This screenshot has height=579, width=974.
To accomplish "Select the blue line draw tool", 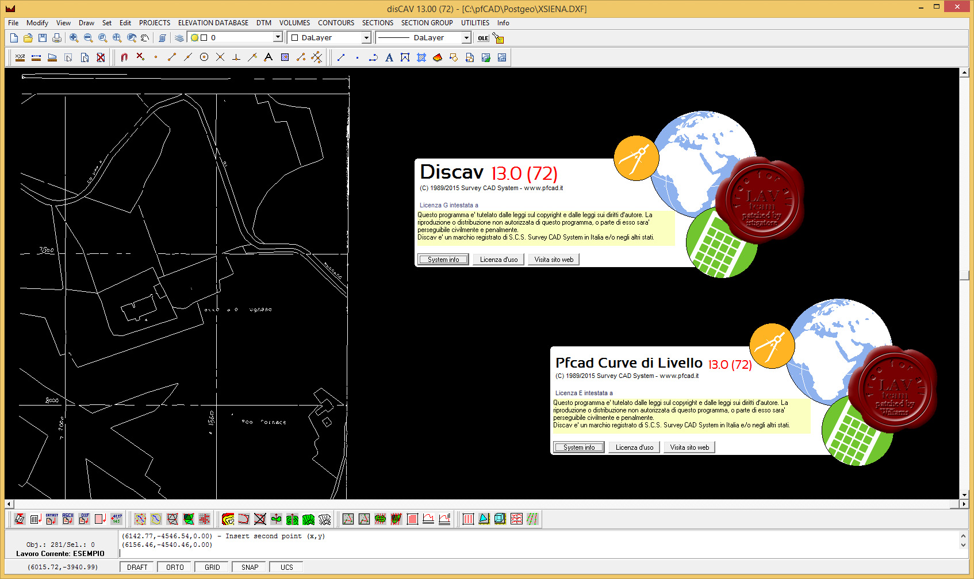I will click(x=341, y=57).
